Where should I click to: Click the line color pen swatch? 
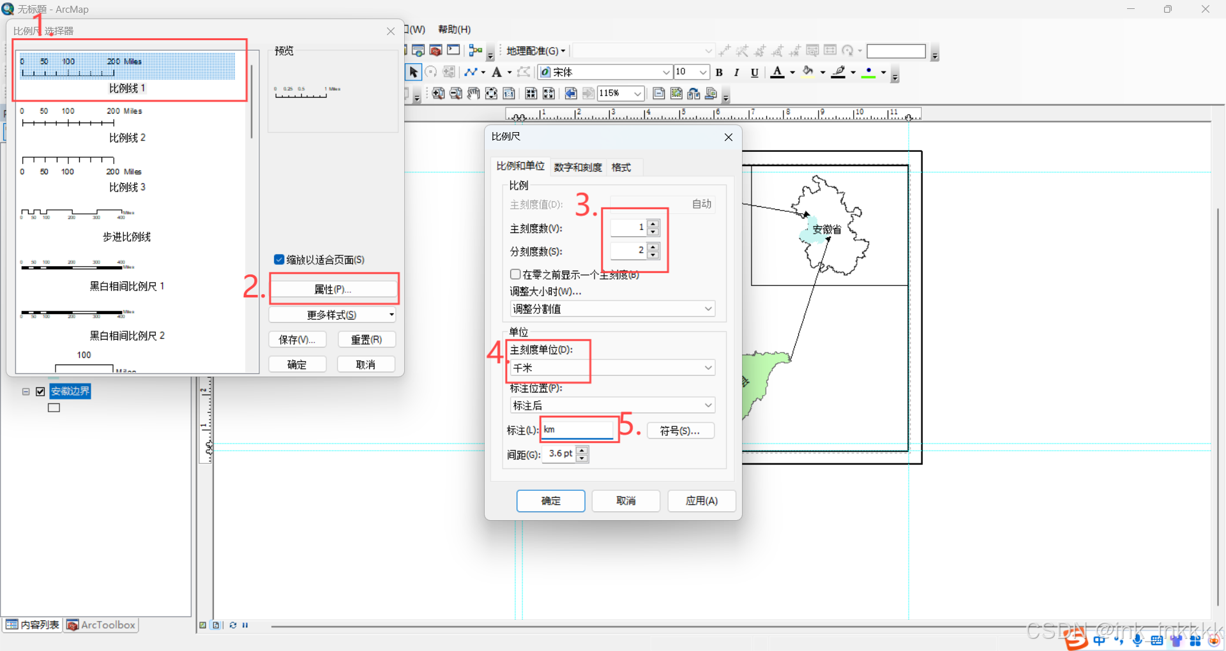(839, 72)
